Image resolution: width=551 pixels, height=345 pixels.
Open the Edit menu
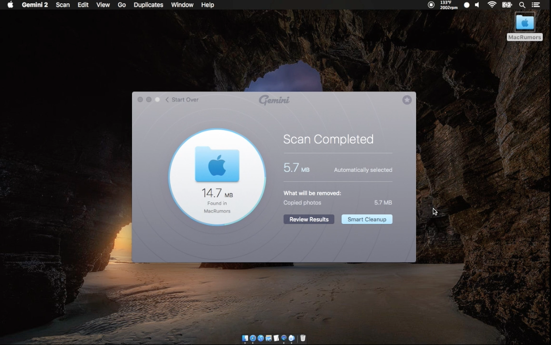pyautogui.click(x=83, y=5)
